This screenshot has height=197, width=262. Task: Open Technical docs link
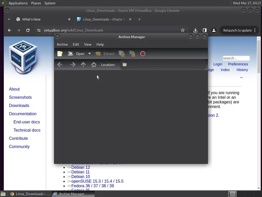coord(27,130)
